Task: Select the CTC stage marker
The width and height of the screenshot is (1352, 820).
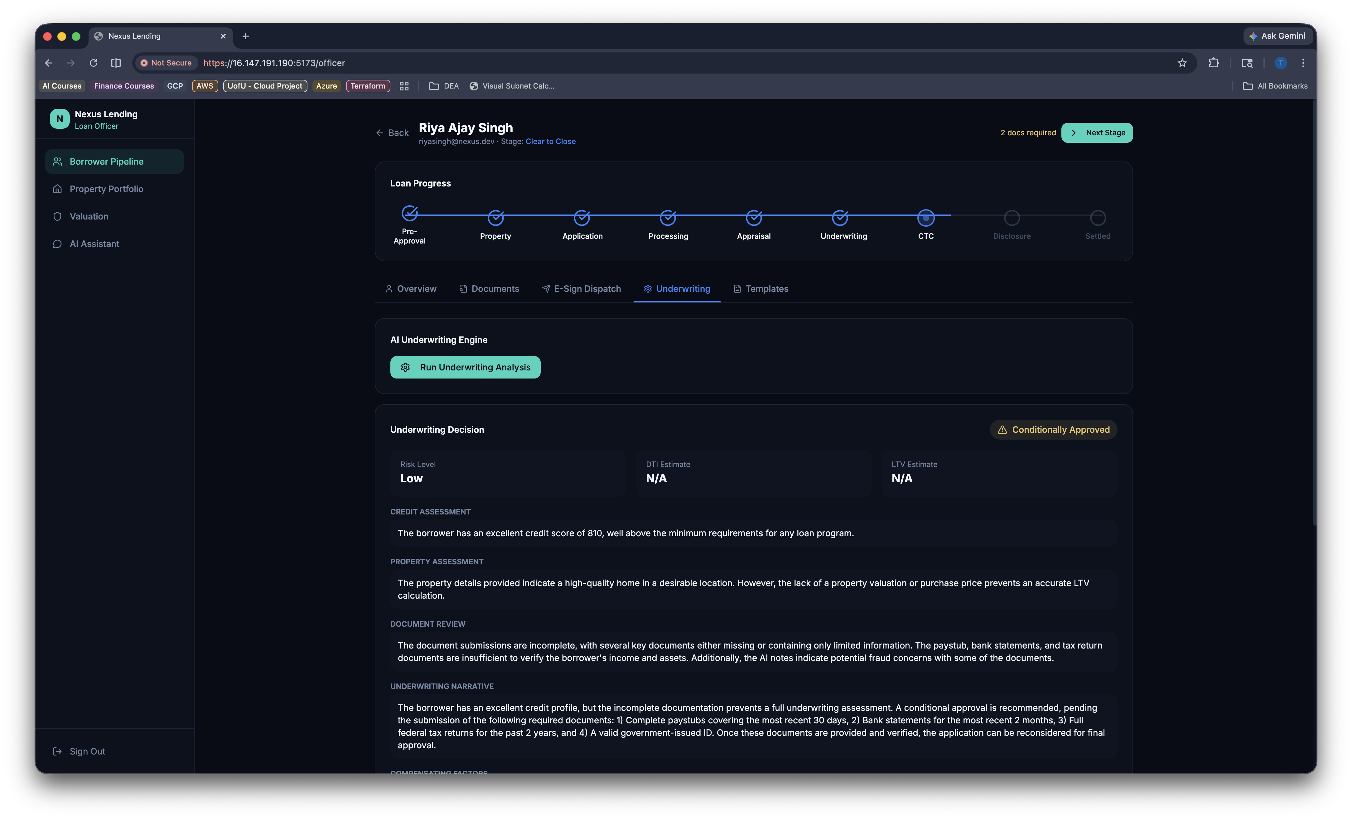Action: point(926,218)
